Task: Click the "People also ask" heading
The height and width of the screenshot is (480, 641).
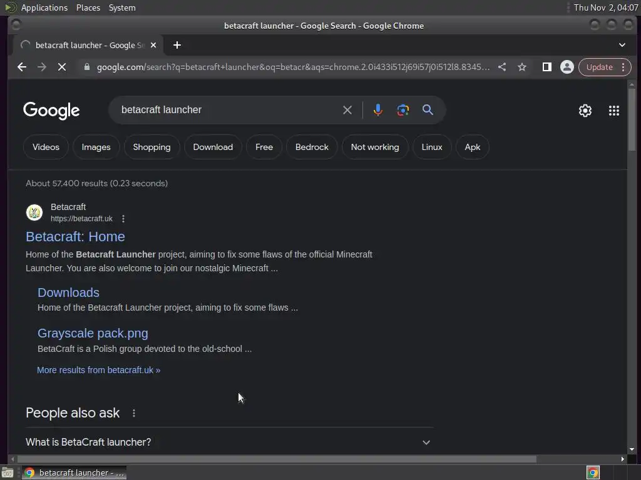Action: pos(73,413)
